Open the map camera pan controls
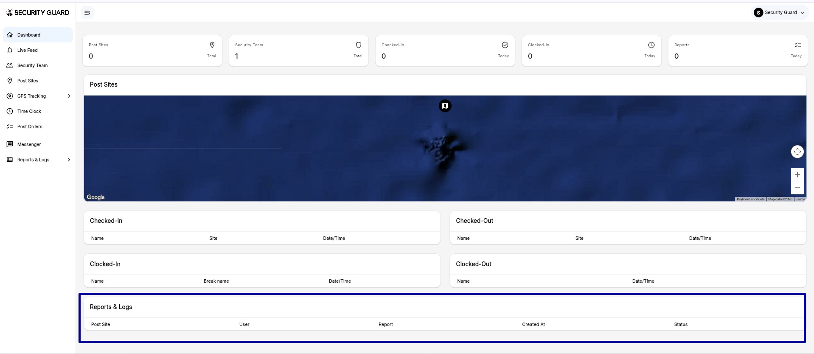Screen dimensions: 814x354 [797, 152]
